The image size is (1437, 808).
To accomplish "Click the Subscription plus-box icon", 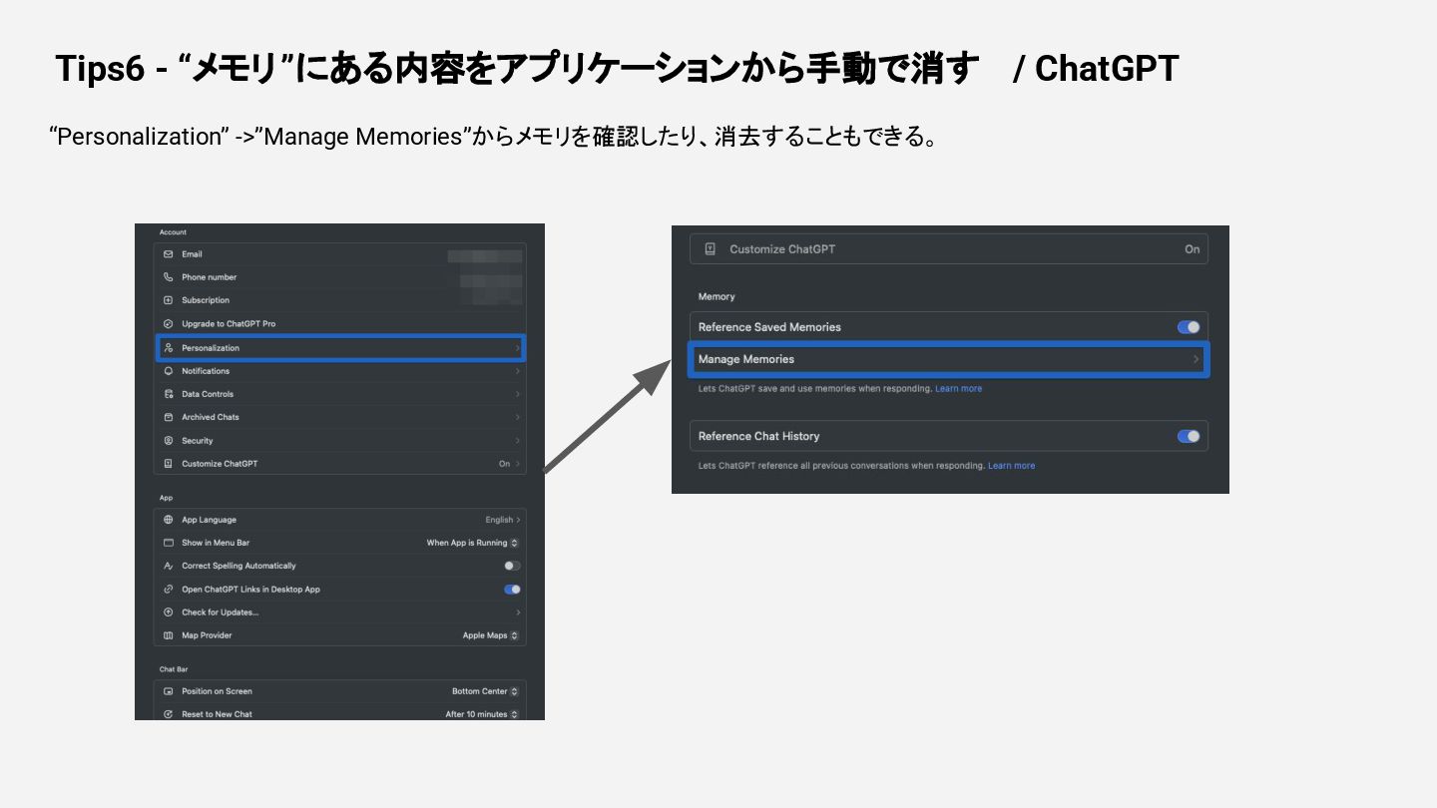I will click(169, 300).
